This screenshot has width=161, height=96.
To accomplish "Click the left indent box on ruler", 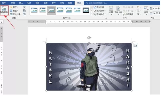I will pyautogui.click(x=46, y=24).
